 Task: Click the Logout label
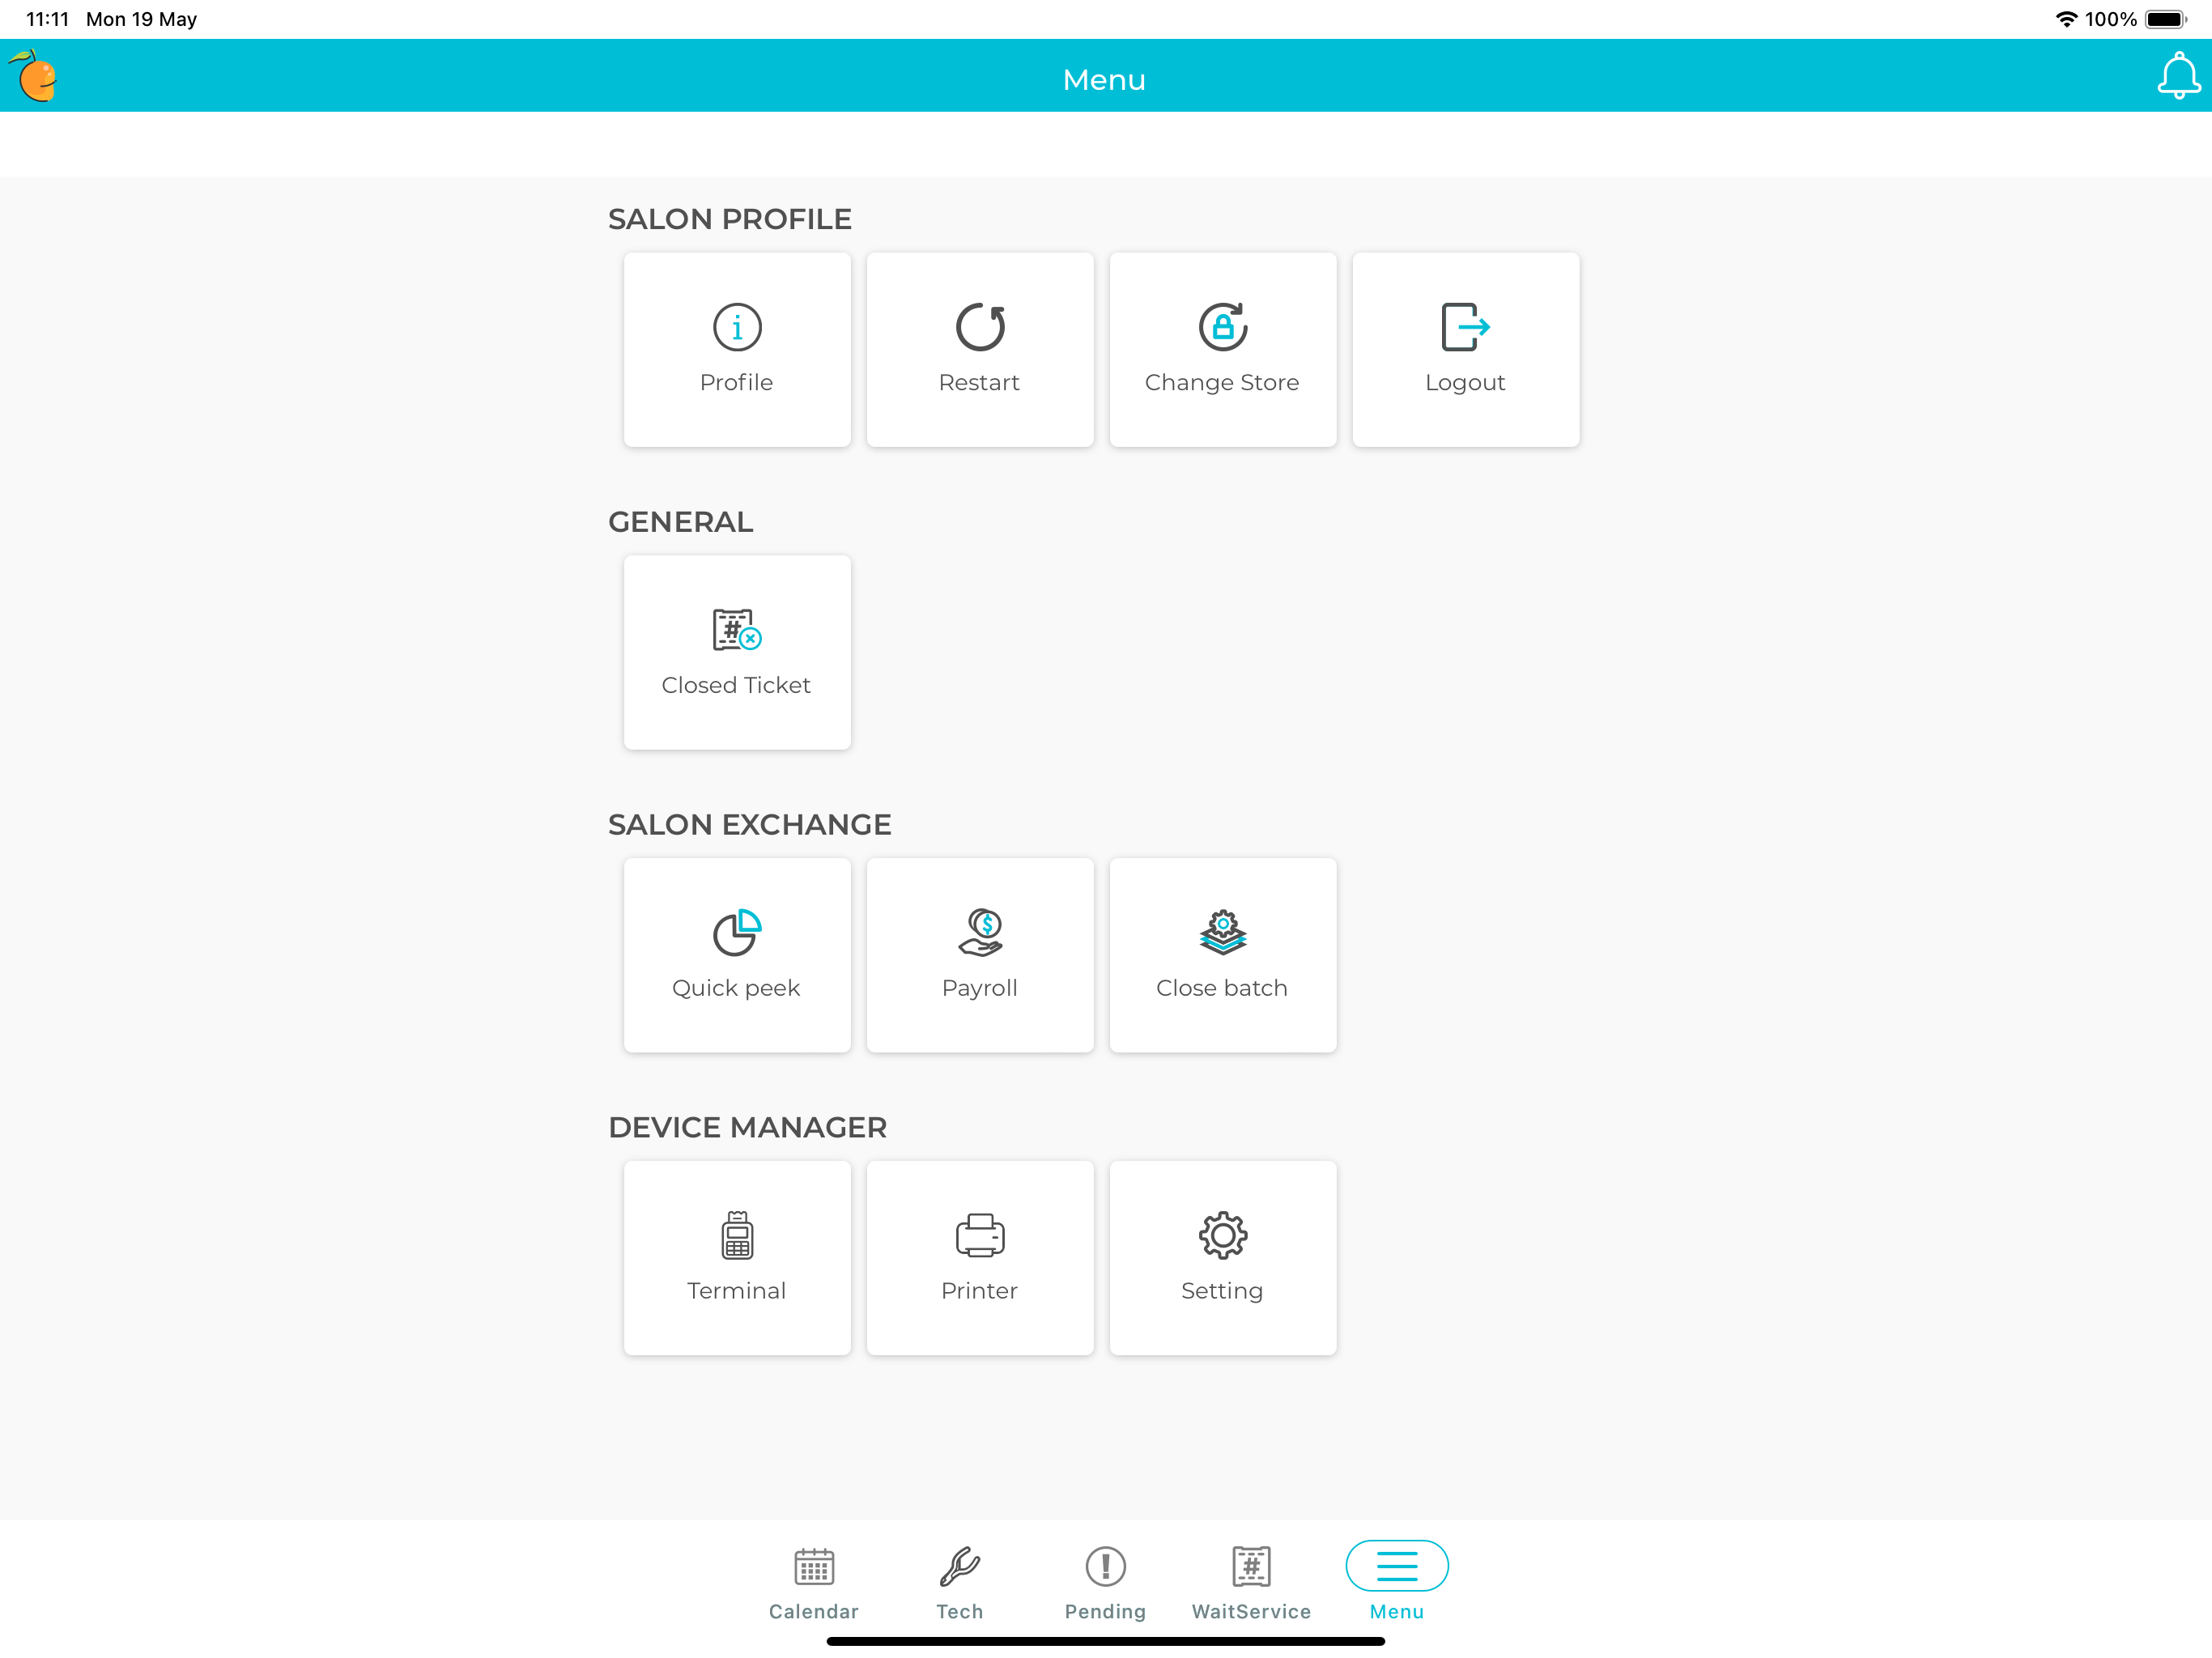coord(1466,383)
